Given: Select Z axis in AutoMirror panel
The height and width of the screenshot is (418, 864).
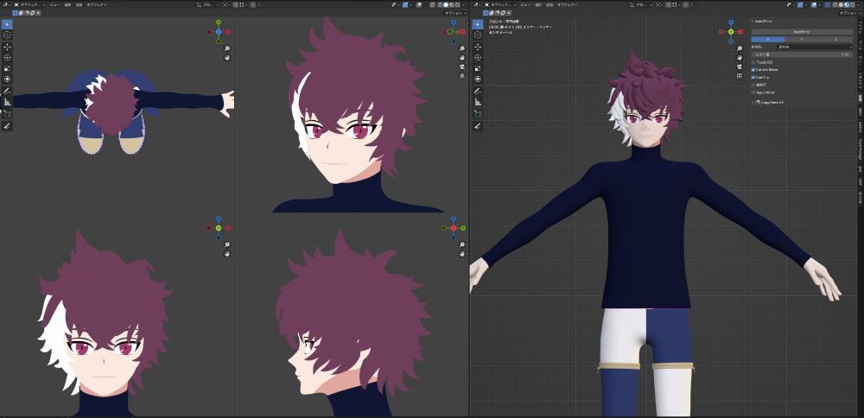Looking at the screenshot, I should tap(835, 39).
